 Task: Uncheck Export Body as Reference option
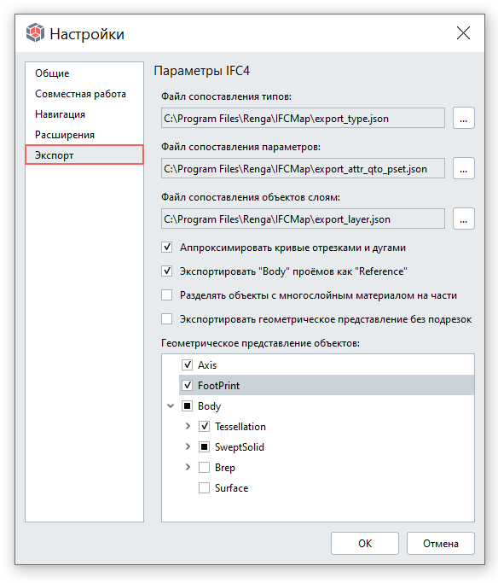tap(167, 271)
